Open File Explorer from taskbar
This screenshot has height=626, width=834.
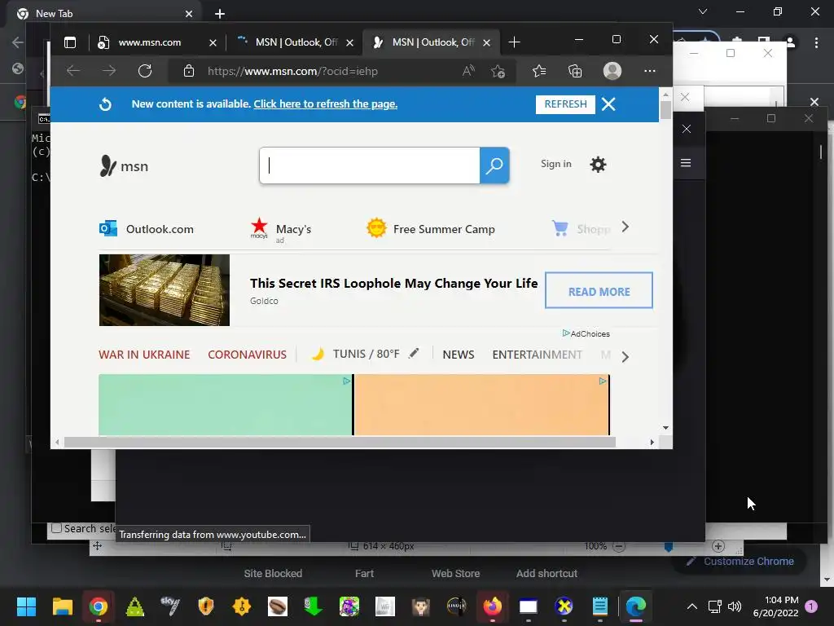click(62, 606)
